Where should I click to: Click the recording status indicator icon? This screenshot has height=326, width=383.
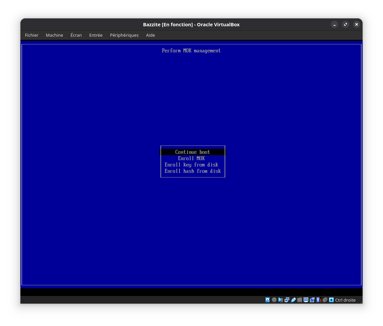(312, 300)
